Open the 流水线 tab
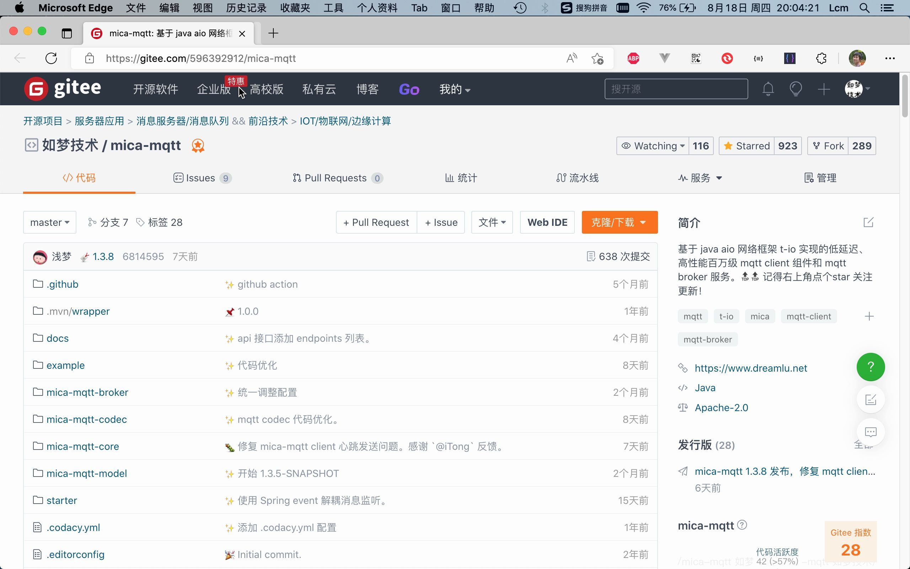Image resolution: width=910 pixels, height=569 pixels. tap(578, 178)
